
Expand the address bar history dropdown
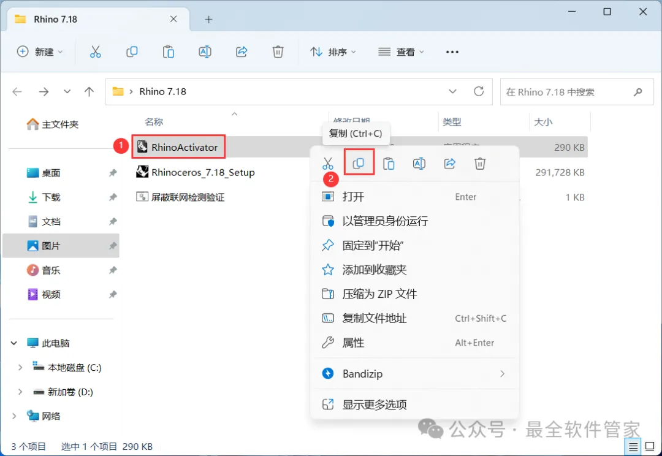point(452,91)
